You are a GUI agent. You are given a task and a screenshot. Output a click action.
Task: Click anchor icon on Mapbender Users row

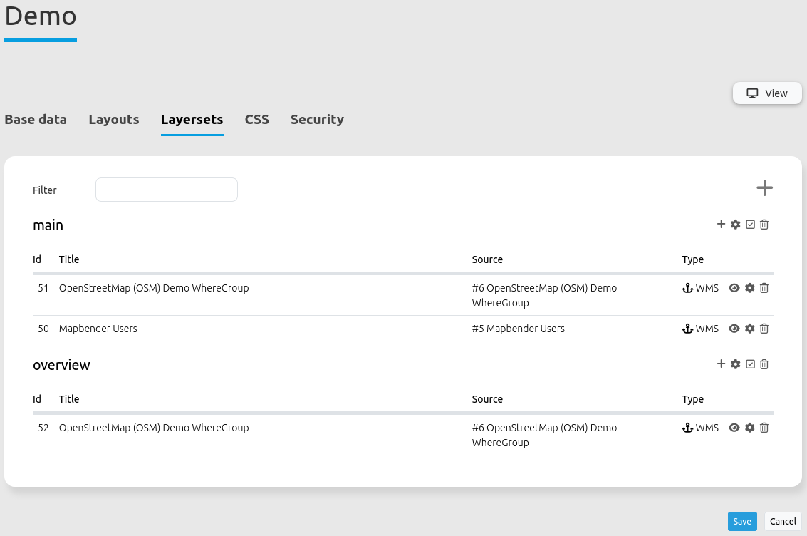(687, 329)
